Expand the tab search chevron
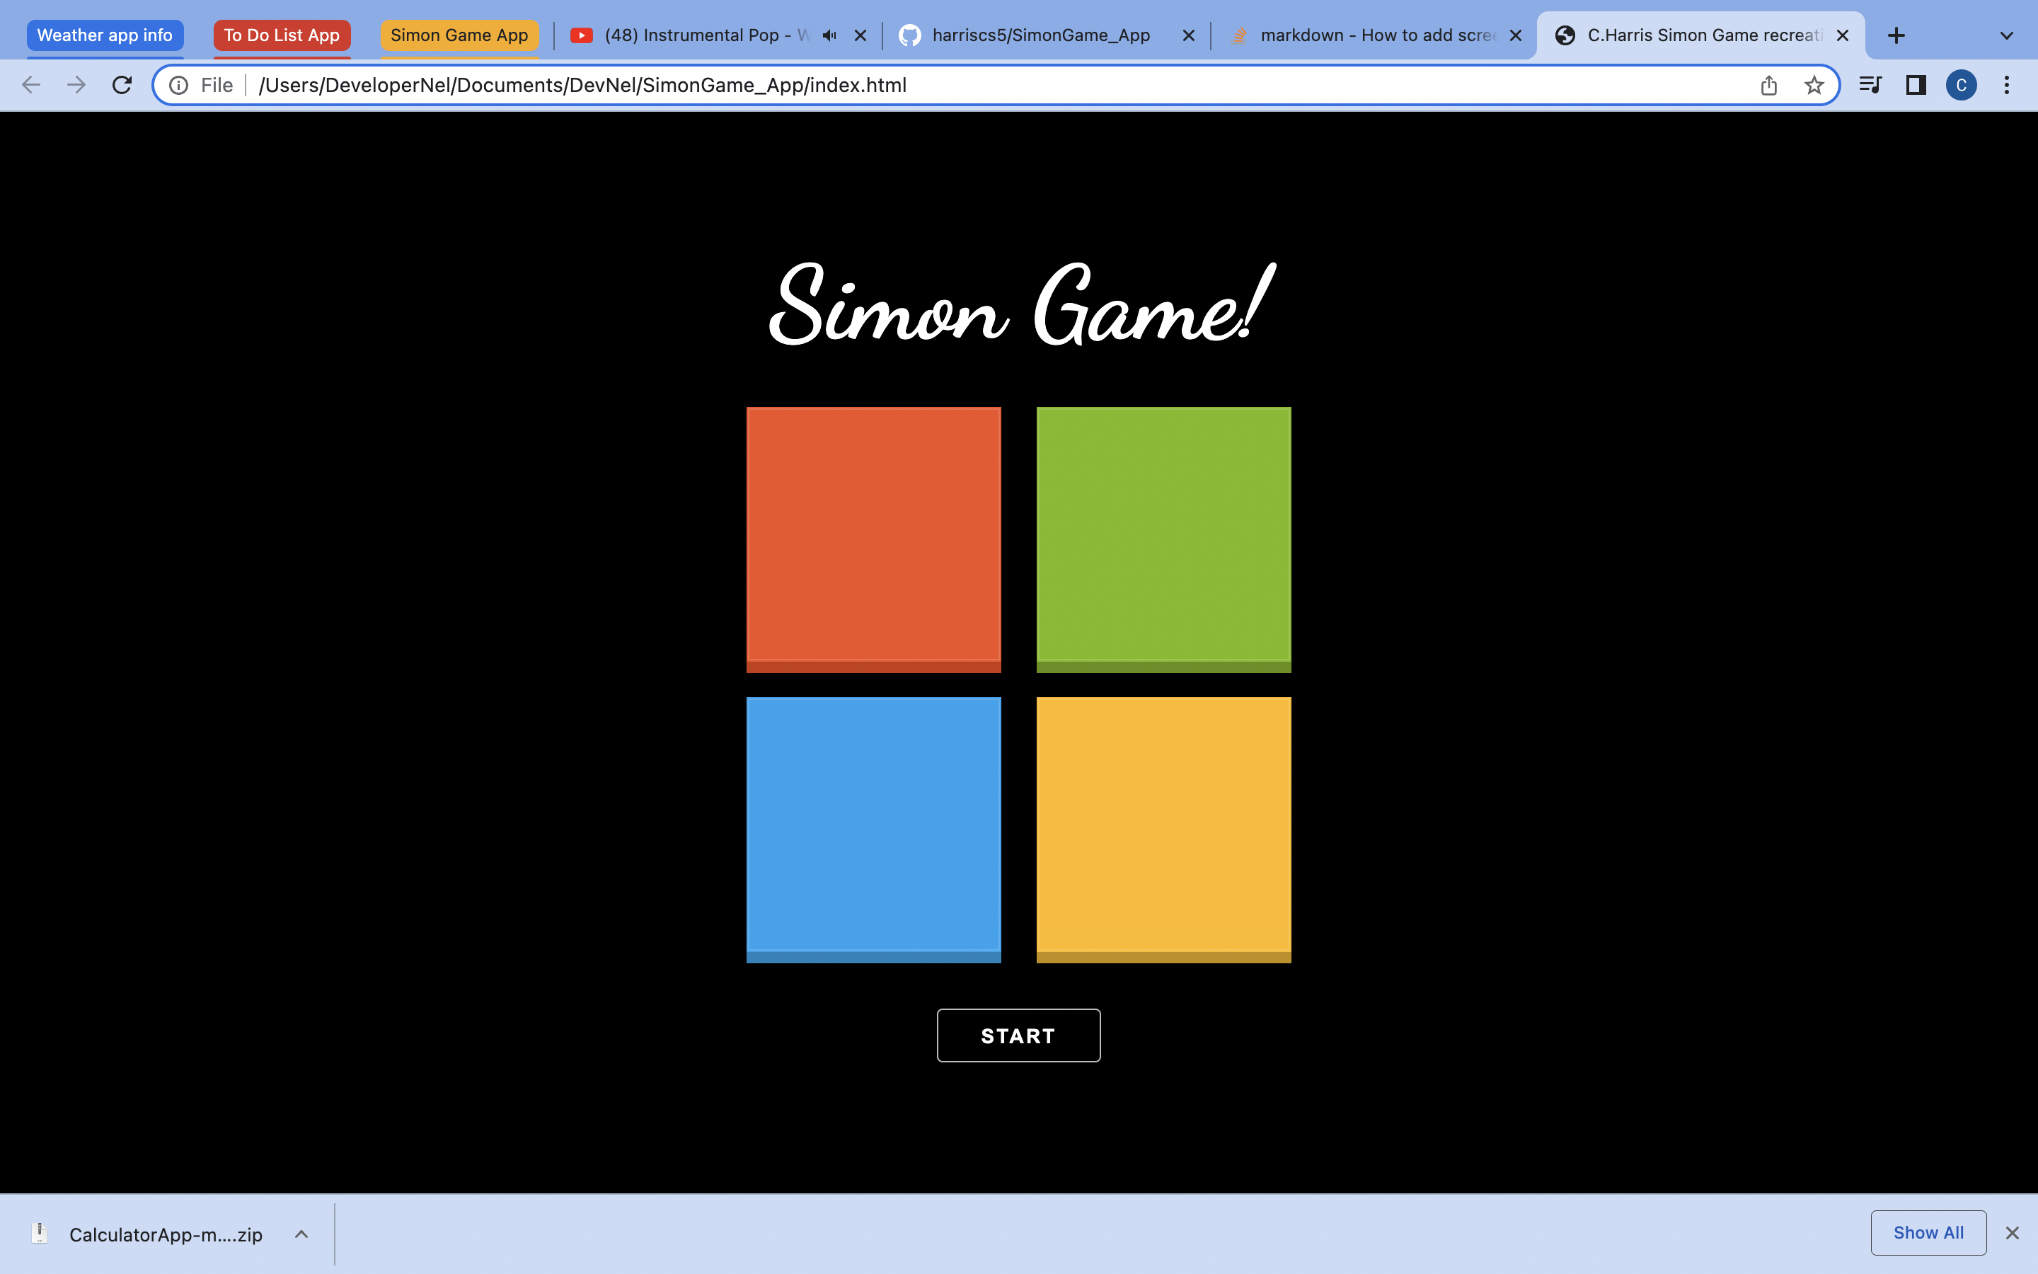Viewport: 2038px width, 1274px height. pos(2007,35)
